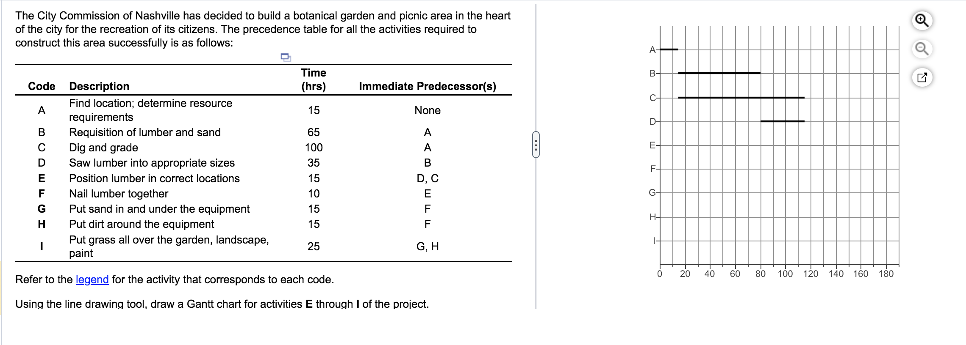Screen dimensions: 966x345
Task: Select activity A's bar on the Gantt chart
Action: coord(669,49)
